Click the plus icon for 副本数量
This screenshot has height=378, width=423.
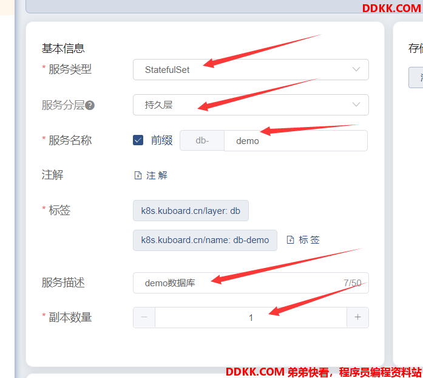[357, 317]
